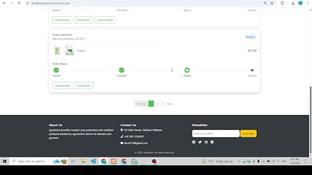
Task: Open XAMPP from the taskbar
Action: point(114,161)
